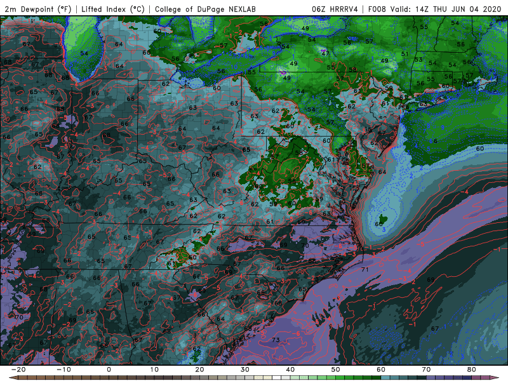Click the -20 label on the color scale
This screenshot has width=508, height=381.
(x=18, y=370)
